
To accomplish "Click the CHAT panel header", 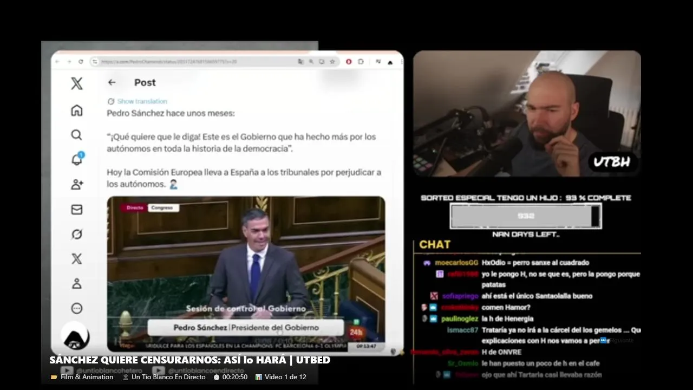I will click(x=435, y=244).
